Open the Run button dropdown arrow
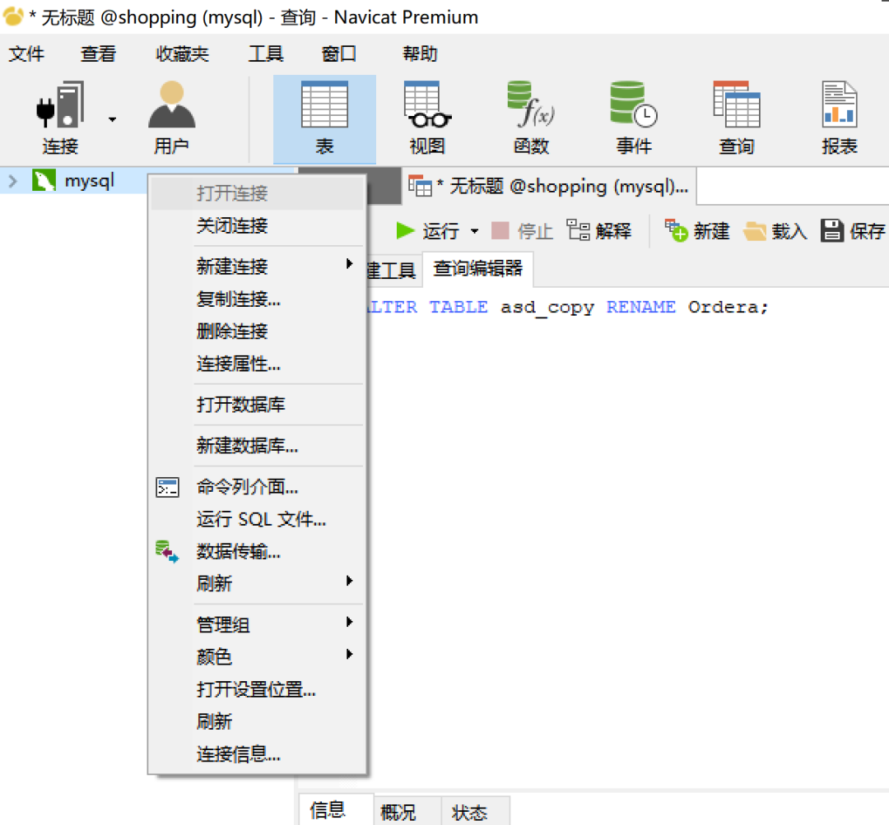The width and height of the screenshot is (889, 825). point(474,232)
